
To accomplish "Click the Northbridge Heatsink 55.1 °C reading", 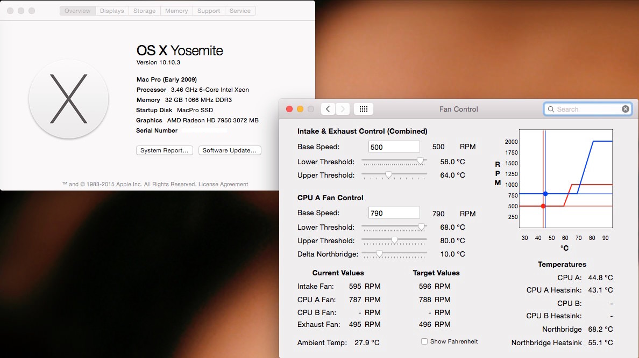I will point(600,342).
